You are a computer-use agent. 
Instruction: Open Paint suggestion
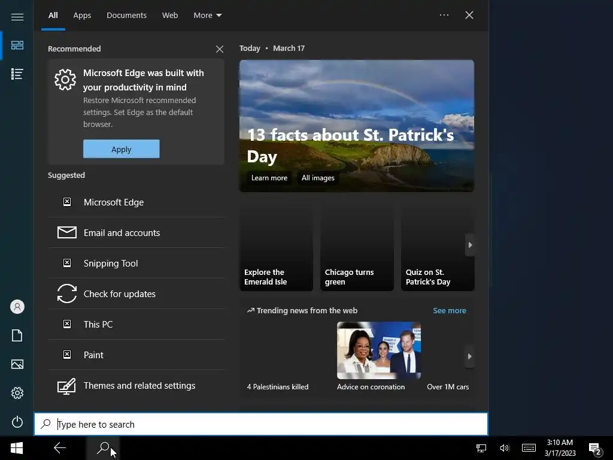pos(136,355)
